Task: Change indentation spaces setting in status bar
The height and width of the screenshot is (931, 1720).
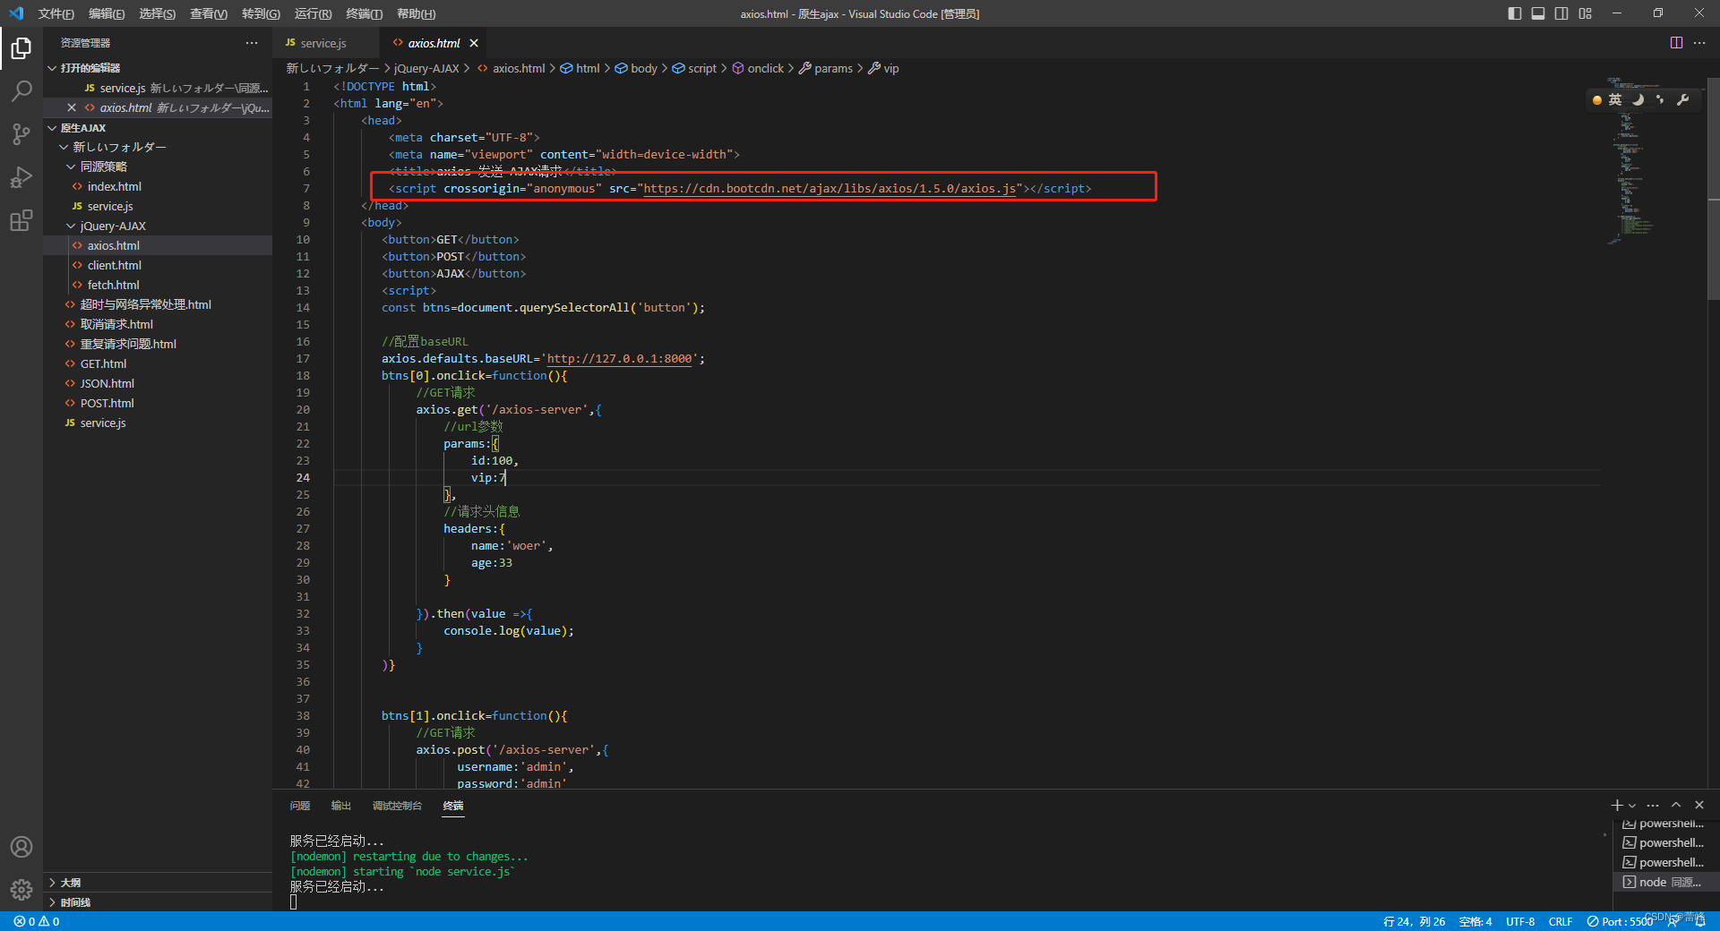Action: coord(1475,921)
